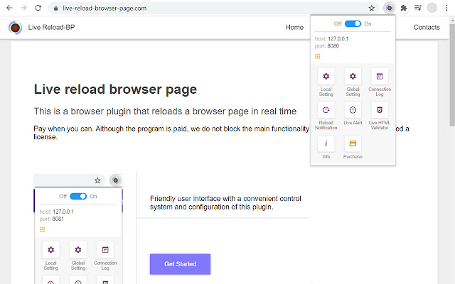The image size is (455, 284).
Task: Open the Chrome three-dot menu
Action: [x=446, y=8]
